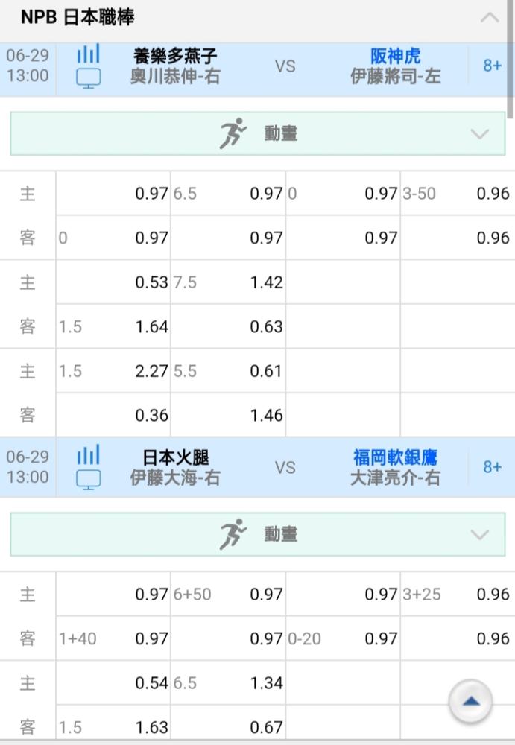Open statistics chart icon for 養樂多燕子 match

(x=89, y=54)
